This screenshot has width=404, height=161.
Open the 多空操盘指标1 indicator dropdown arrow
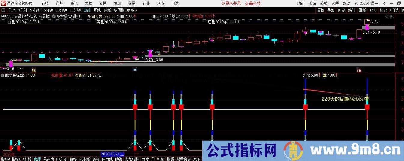pos(54,16)
